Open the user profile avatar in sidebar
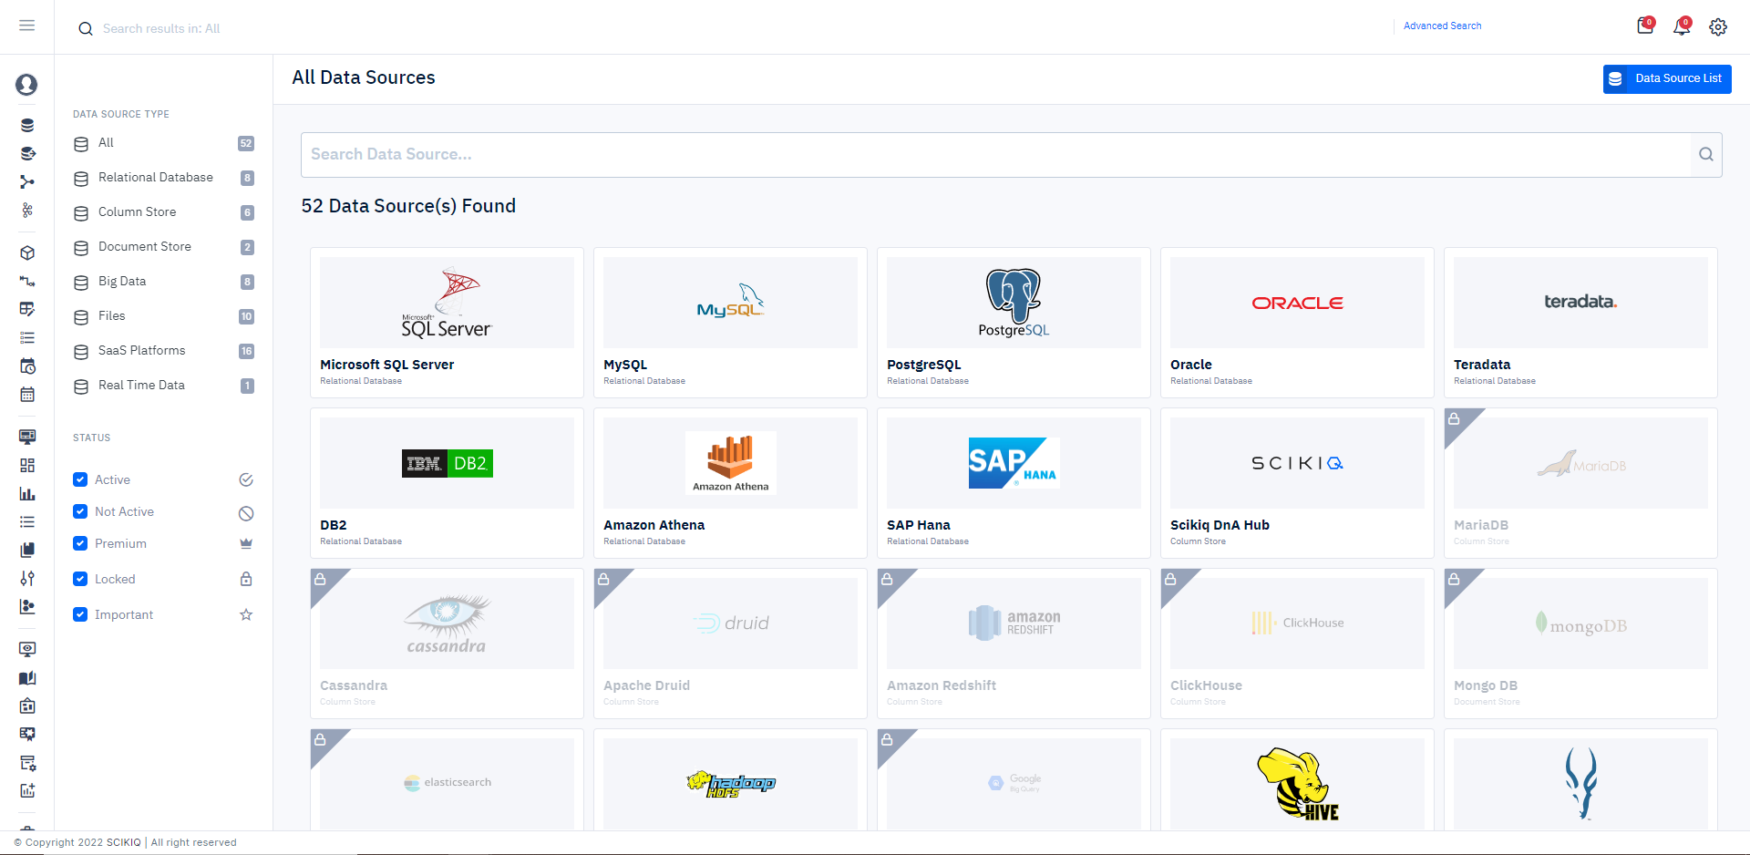The image size is (1750, 855). click(26, 85)
